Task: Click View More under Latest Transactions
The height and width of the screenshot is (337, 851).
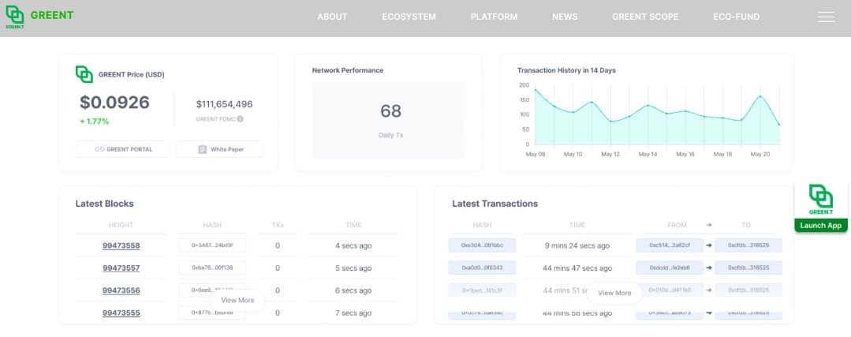Action: (614, 293)
